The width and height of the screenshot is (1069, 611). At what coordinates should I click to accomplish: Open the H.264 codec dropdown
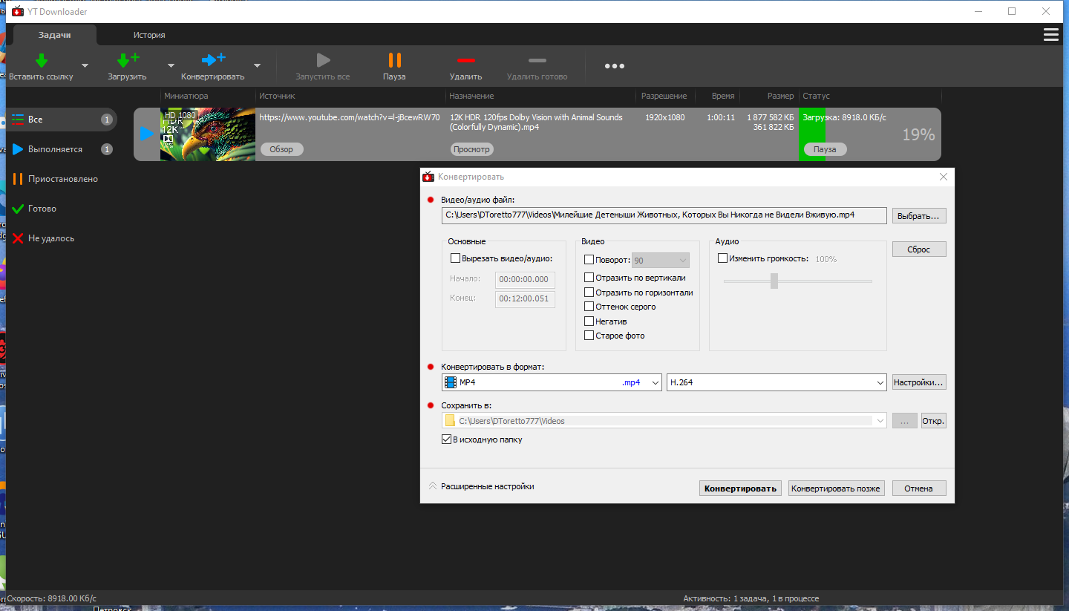[777, 382]
